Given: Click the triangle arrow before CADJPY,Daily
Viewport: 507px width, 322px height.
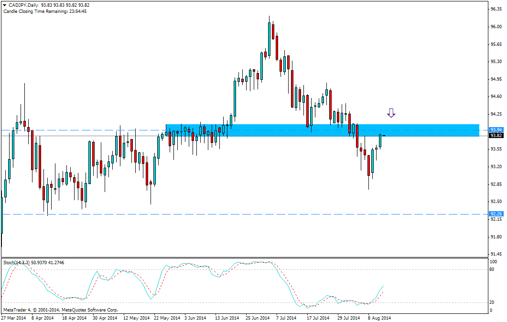Looking at the screenshot, I should pos(4,5).
